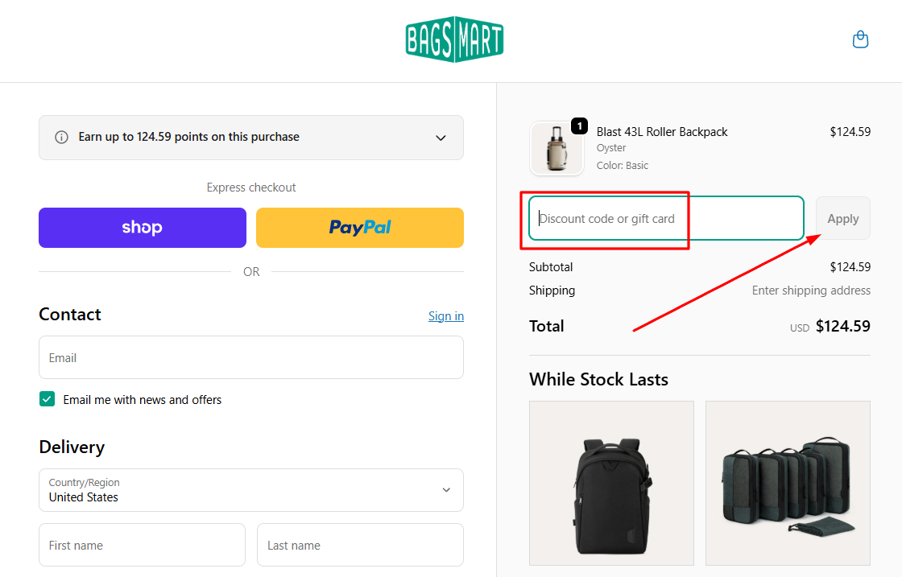
Task: Open the Sign in page
Action: tap(445, 315)
